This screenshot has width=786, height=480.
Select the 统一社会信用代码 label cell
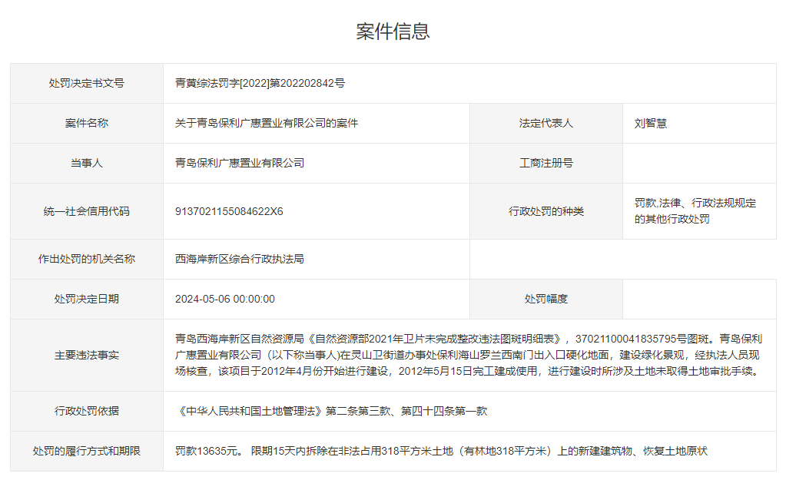pos(87,211)
